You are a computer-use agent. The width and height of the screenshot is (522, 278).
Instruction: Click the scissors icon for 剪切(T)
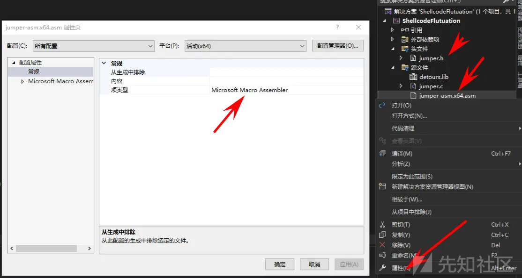(382, 225)
